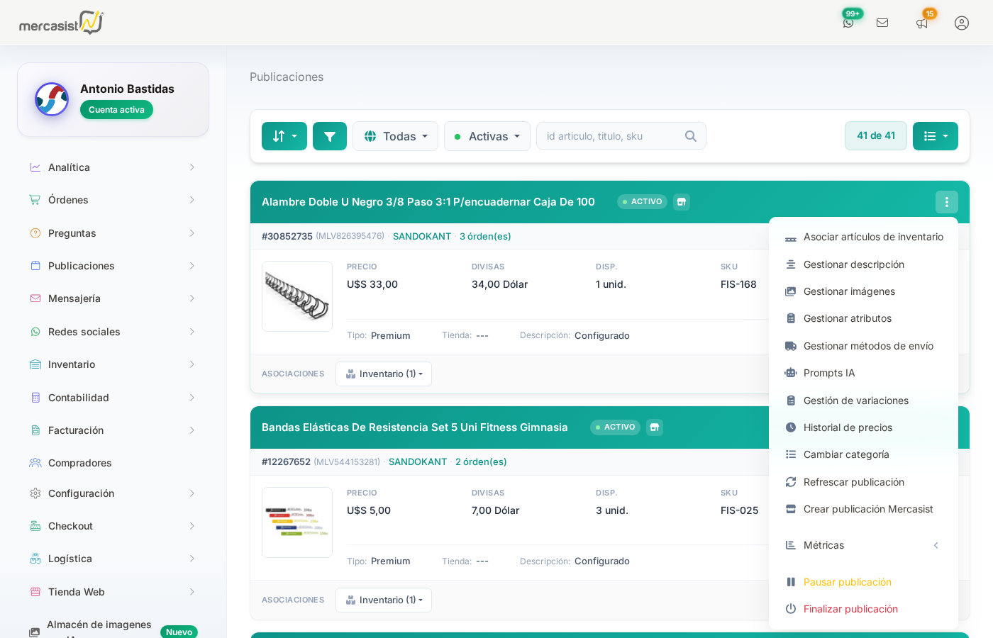Select Finalizar publicación
This screenshot has width=993, height=638.
(x=863, y=609)
